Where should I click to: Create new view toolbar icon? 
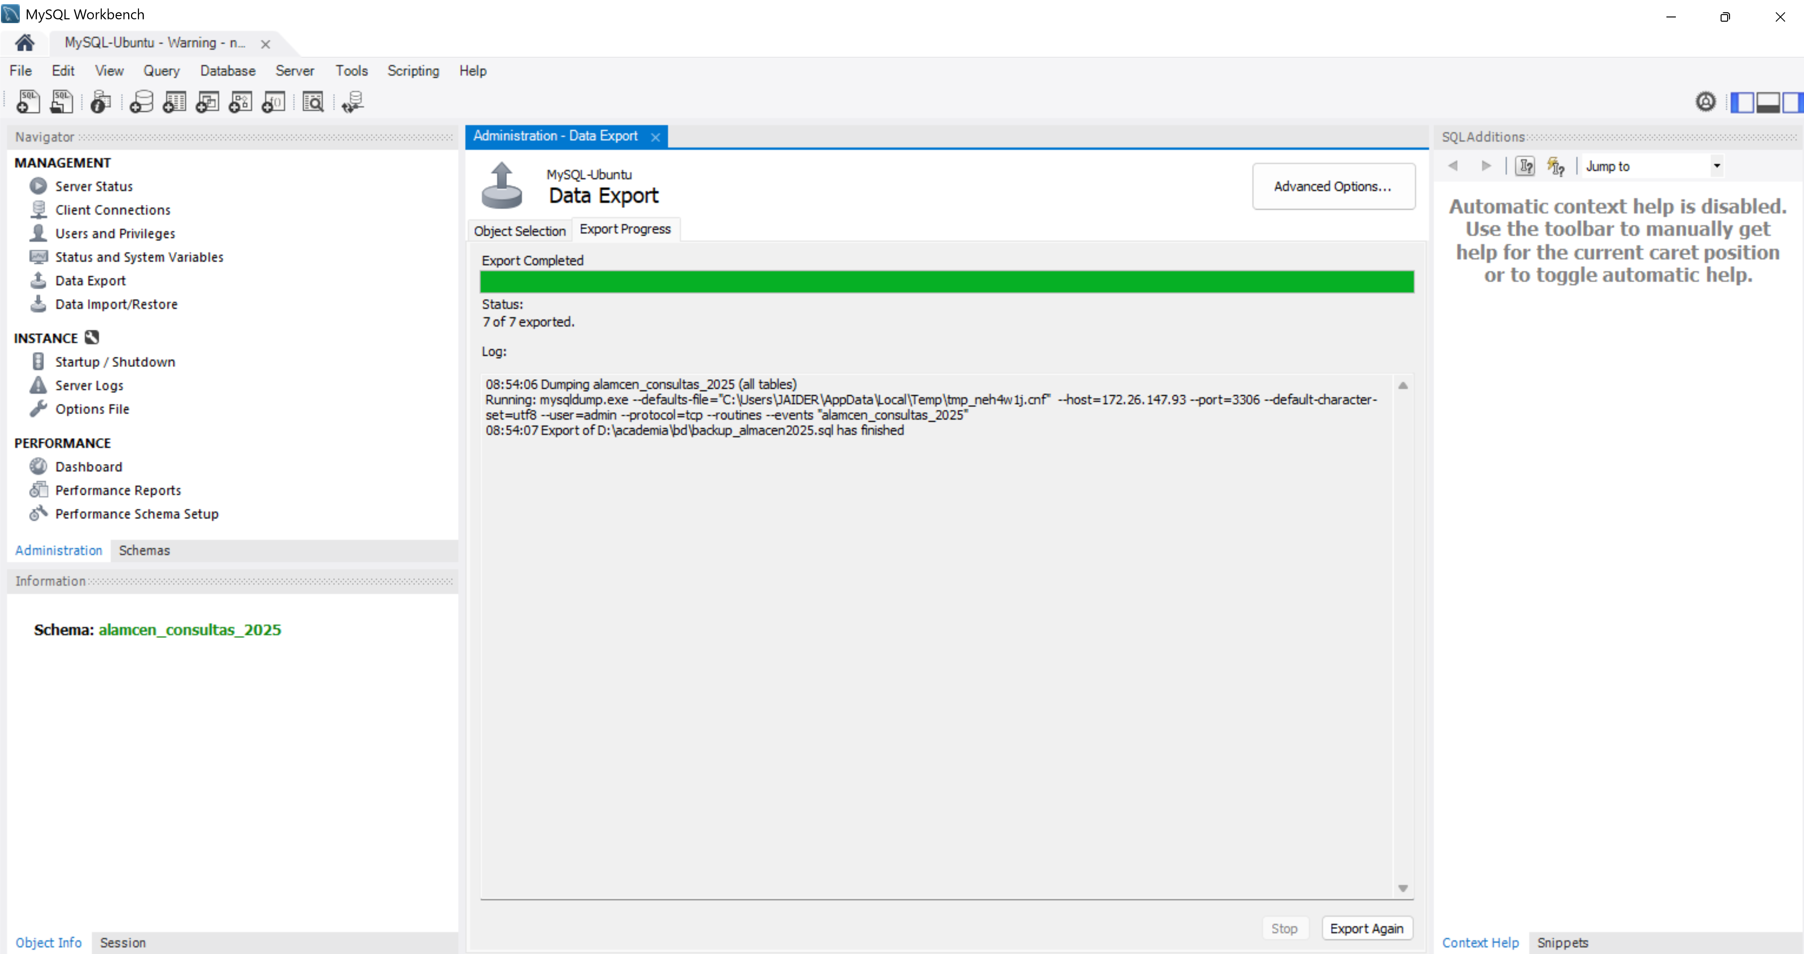pyautogui.click(x=207, y=102)
